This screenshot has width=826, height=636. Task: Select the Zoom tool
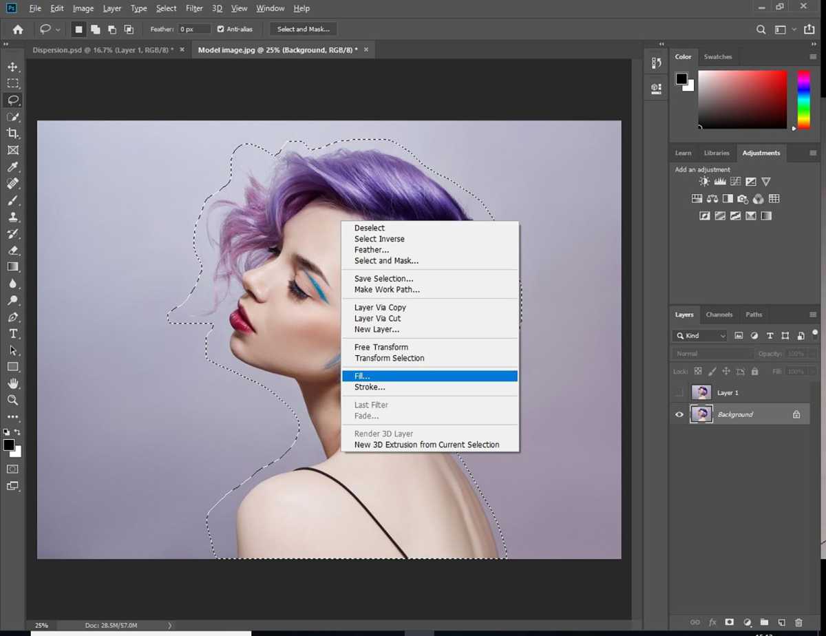(13, 399)
